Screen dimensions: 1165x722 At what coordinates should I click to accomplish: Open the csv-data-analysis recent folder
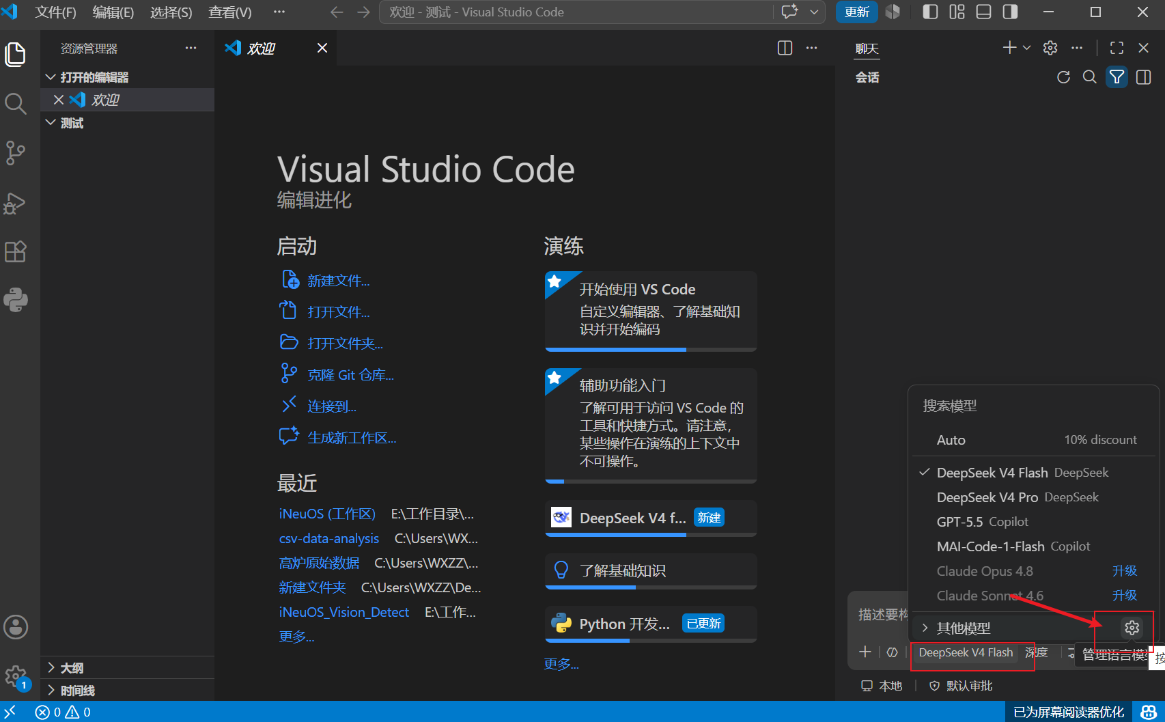click(328, 538)
